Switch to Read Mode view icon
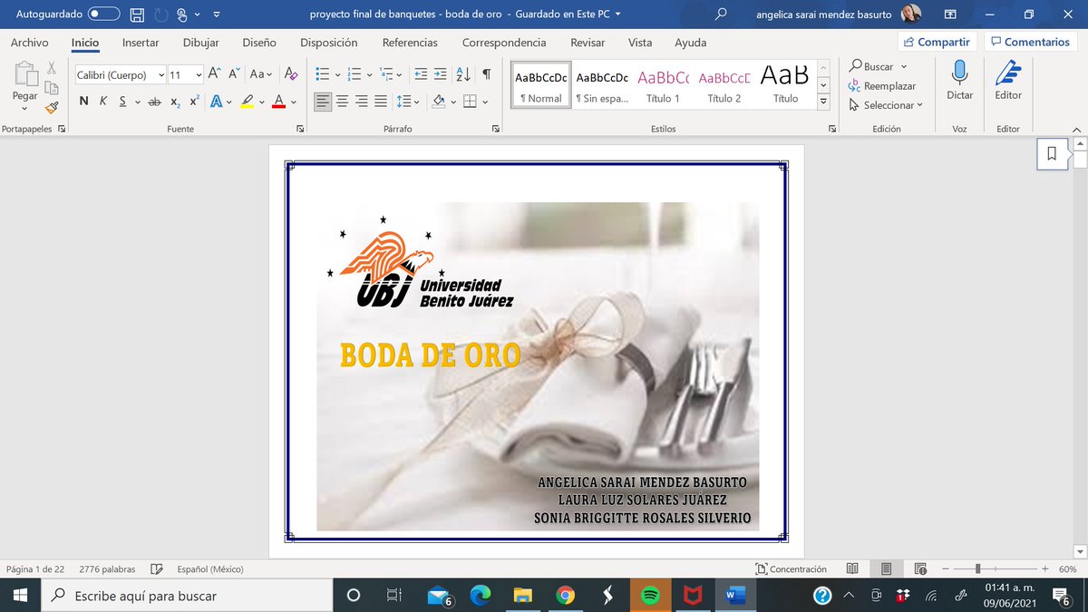The height and width of the screenshot is (612, 1088). pos(852,569)
